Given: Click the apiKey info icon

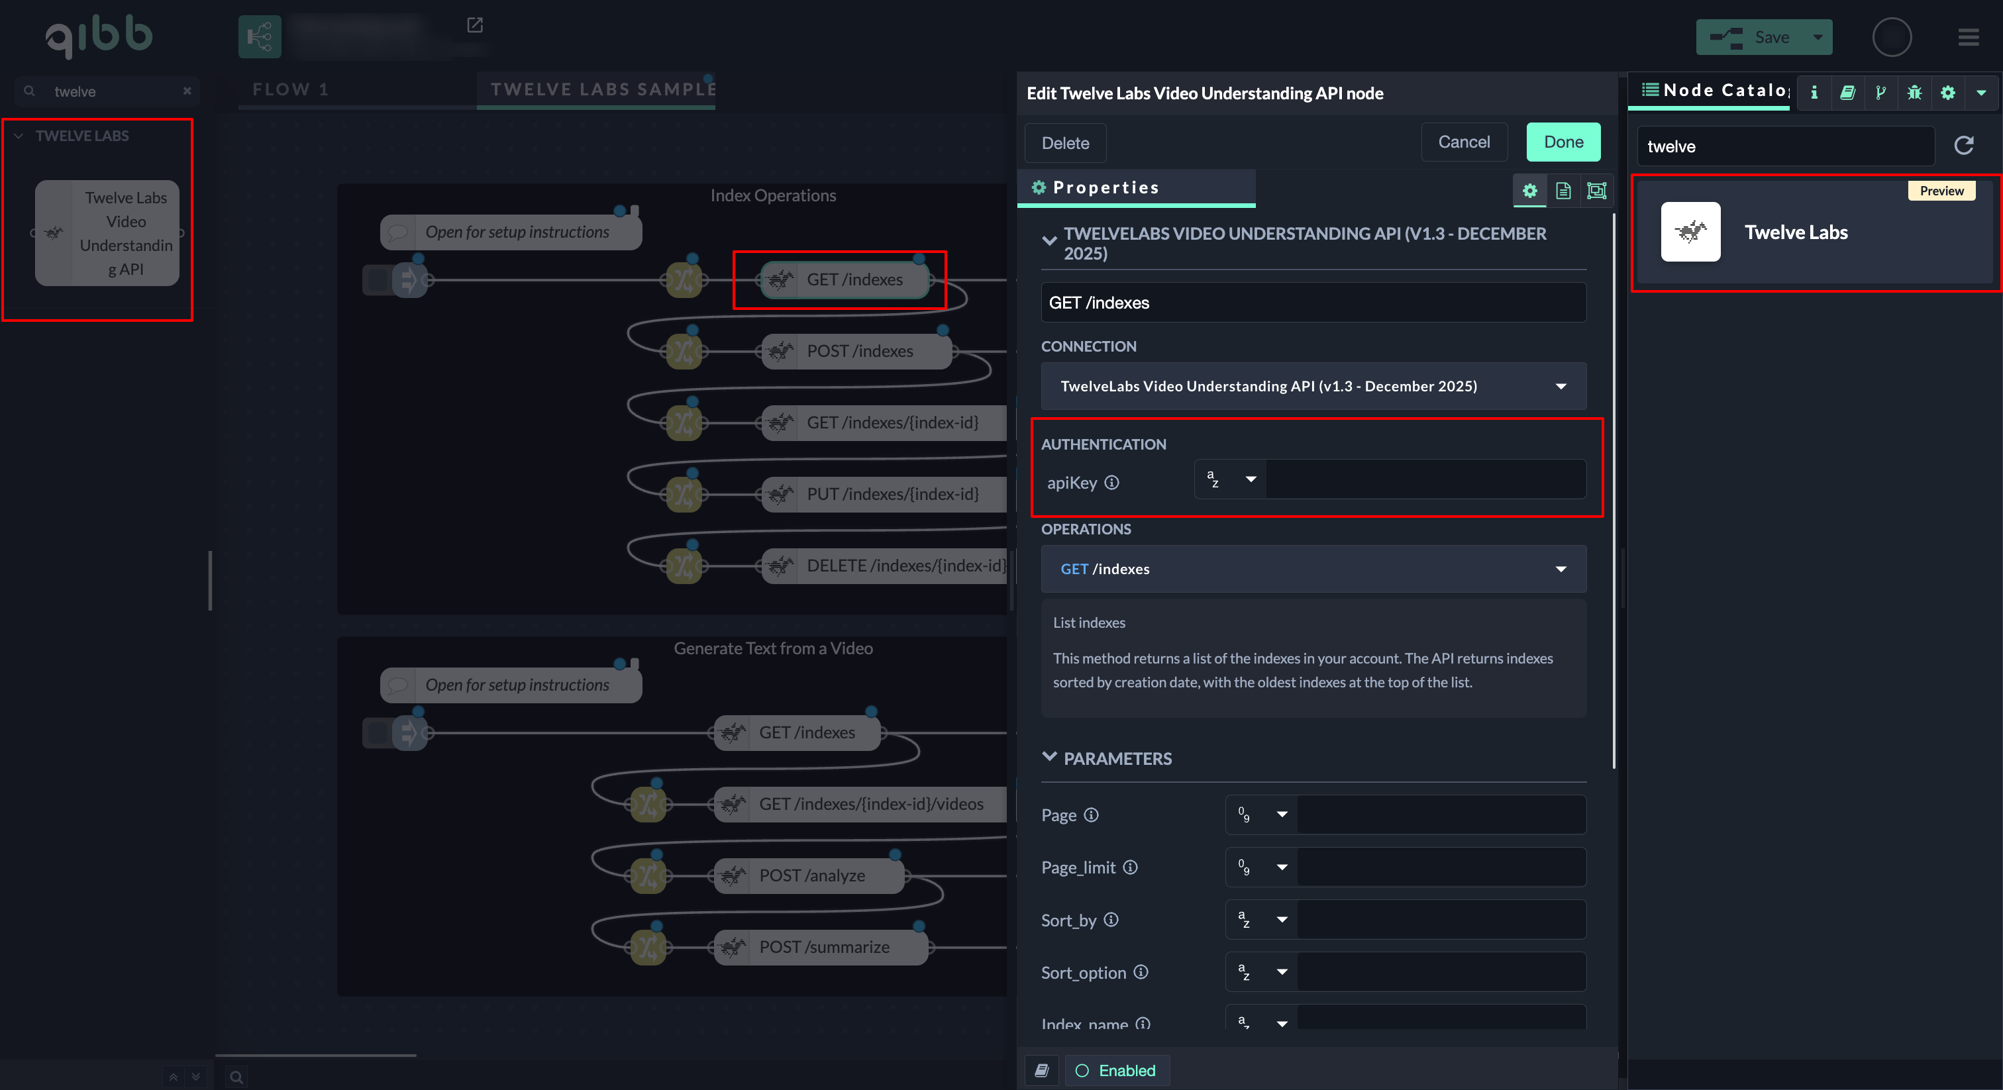Looking at the screenshot, I should [x=1112, y=482].
